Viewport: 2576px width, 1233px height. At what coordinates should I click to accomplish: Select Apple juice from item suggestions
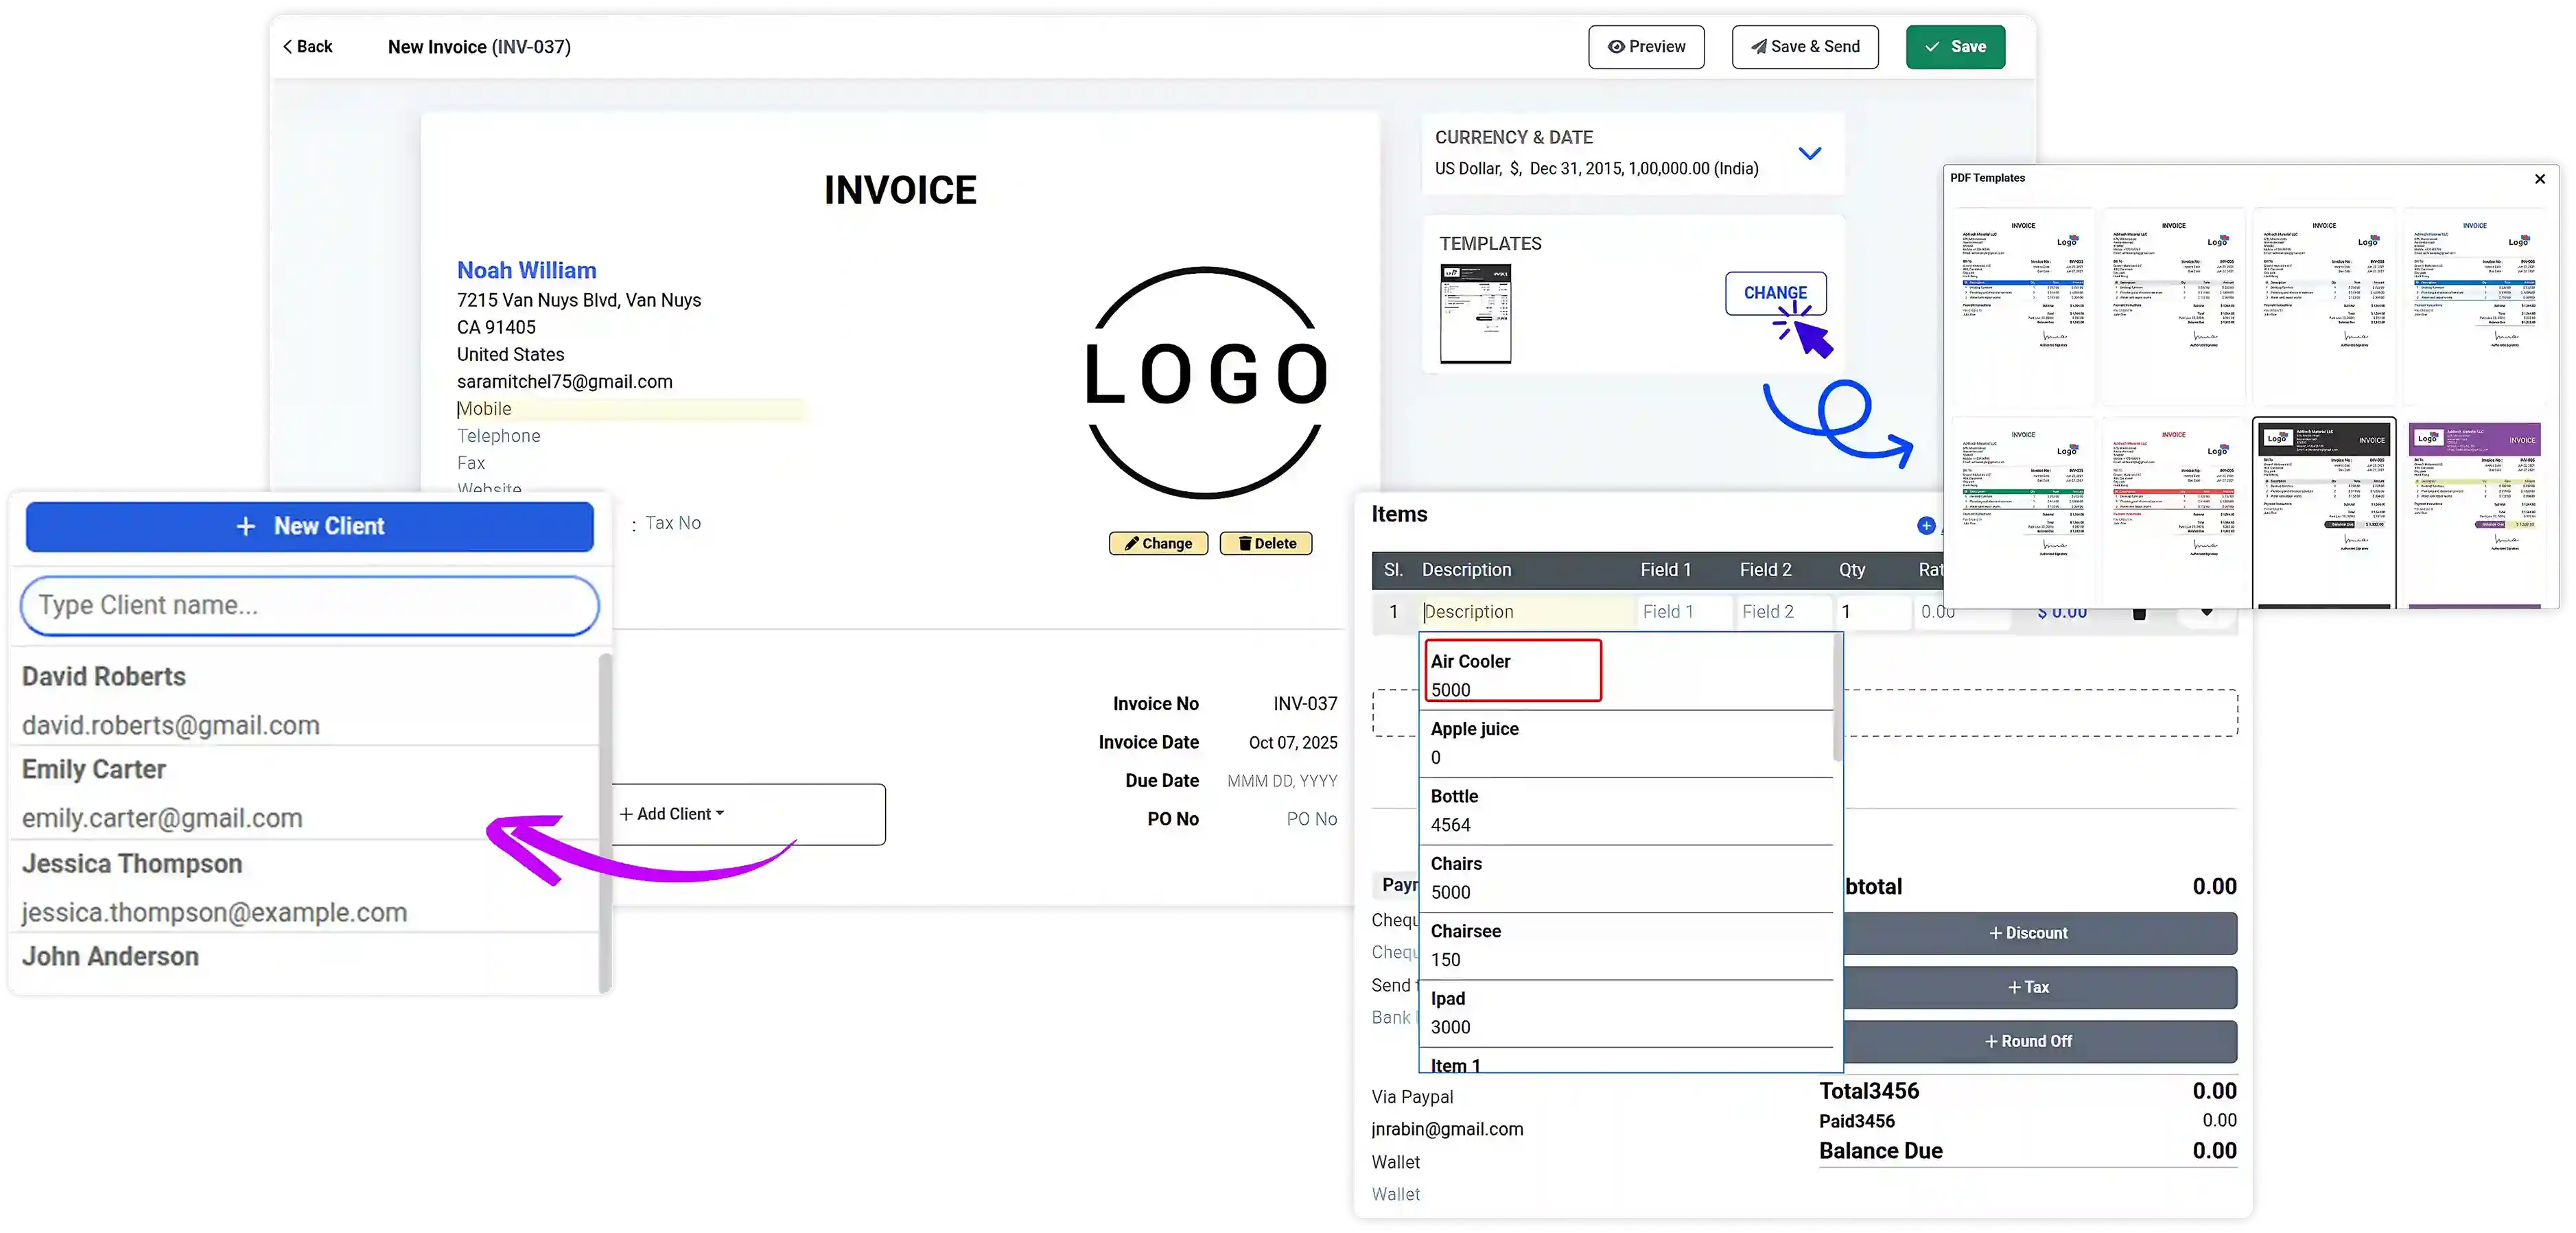click(x=1626, y=743)
